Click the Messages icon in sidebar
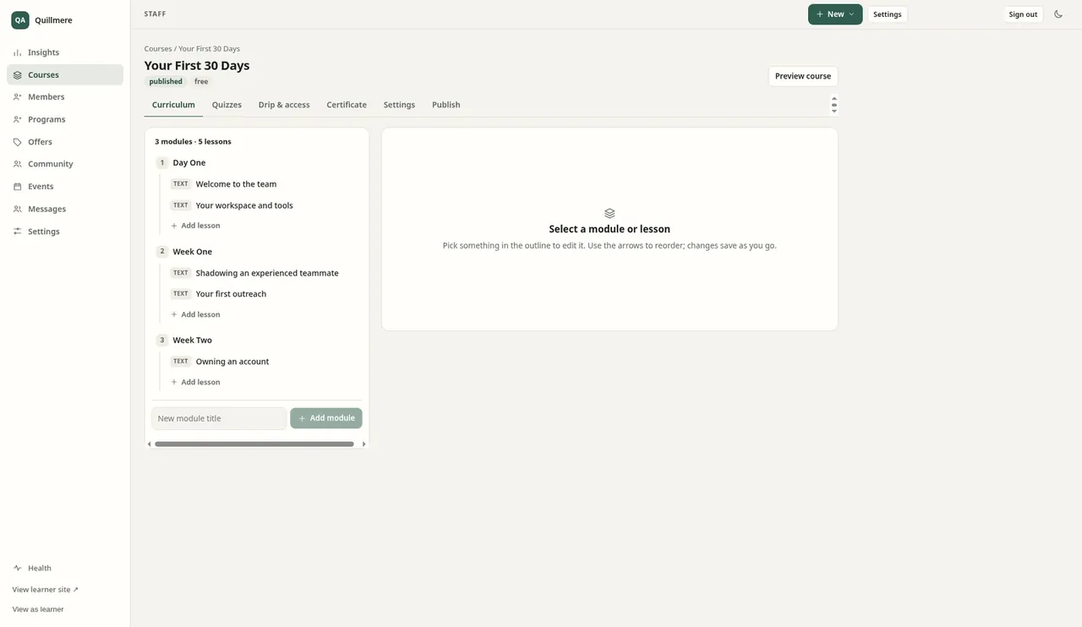Image resolution: width=1082 pixels, height=627 pixels. pos(17,209)
